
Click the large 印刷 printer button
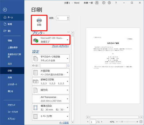click(39, 23)
